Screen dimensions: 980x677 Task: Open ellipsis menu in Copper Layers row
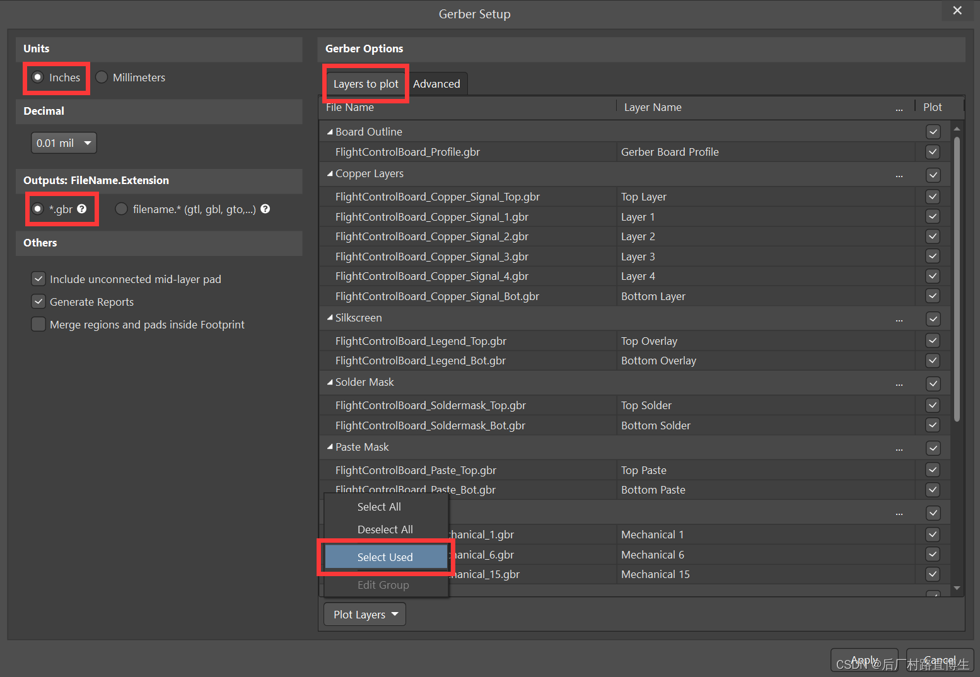point(899,175)
